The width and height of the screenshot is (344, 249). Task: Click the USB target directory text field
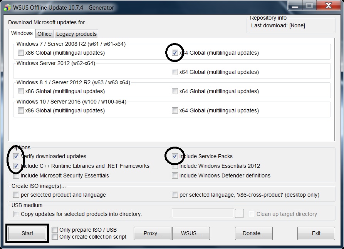pyautogui.click(x=203, y=214)
